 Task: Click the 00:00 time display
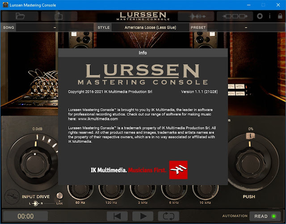pyautogui.click(x=25, y=216)
